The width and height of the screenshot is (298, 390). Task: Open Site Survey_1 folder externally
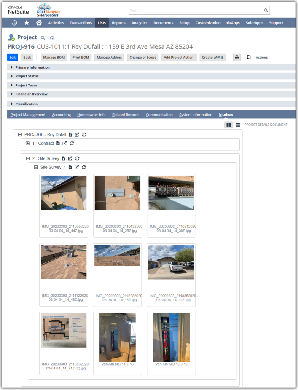tap(77, 167)
